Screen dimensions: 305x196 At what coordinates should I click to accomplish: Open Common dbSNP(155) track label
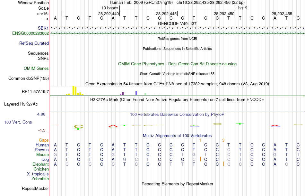click(28, 79)
